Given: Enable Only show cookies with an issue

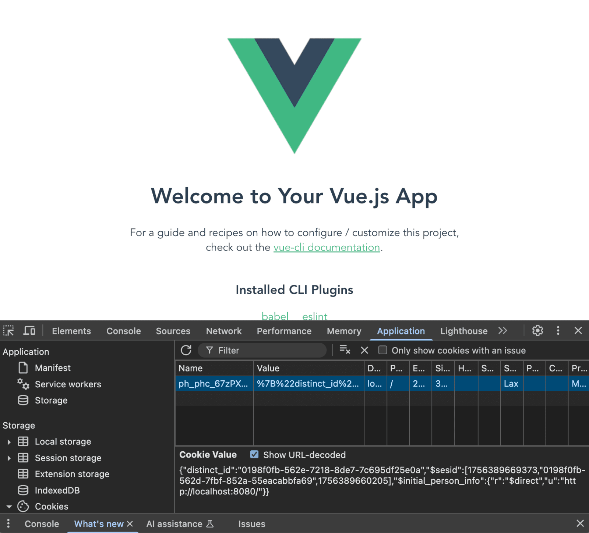Looking at the screenshot, I should (x=383, y=350).
